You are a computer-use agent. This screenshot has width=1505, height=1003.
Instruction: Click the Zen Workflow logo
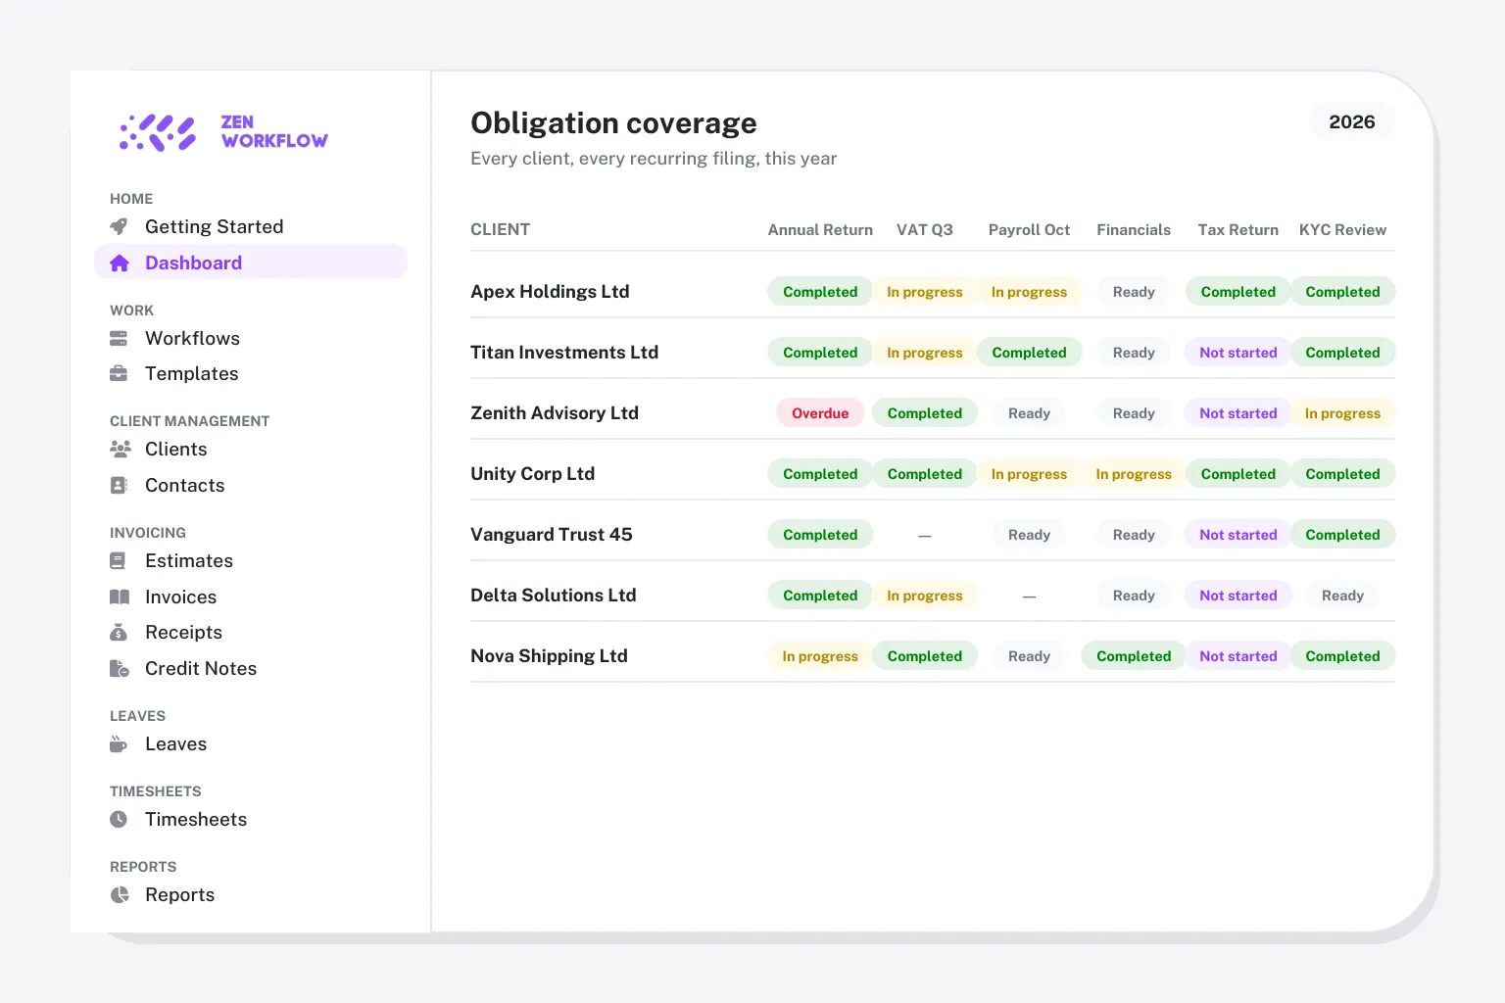(223, 132)
